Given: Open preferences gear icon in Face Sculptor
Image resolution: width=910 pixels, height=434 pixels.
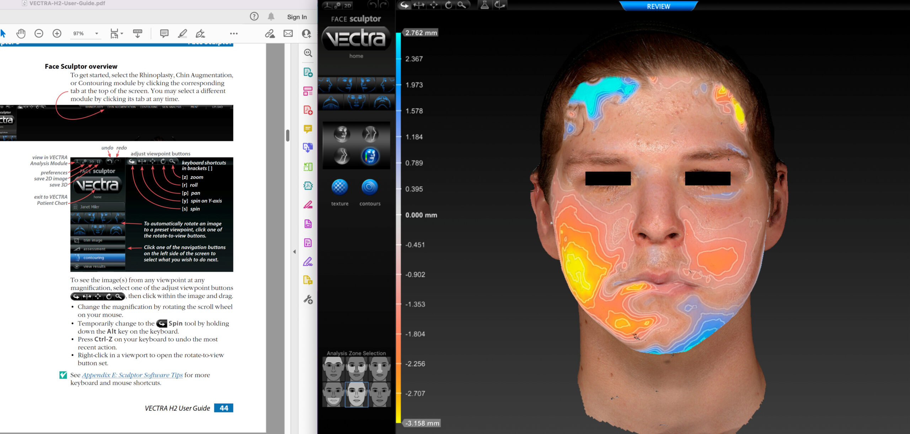Looking at the screenshot, I should pos(337,5).
